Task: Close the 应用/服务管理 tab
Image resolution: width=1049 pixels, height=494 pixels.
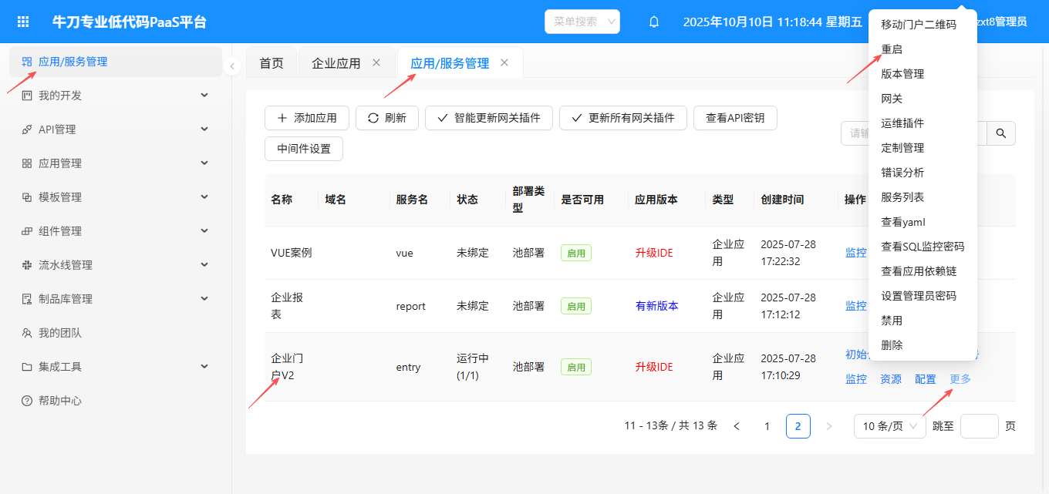Action: coord(504,62)
